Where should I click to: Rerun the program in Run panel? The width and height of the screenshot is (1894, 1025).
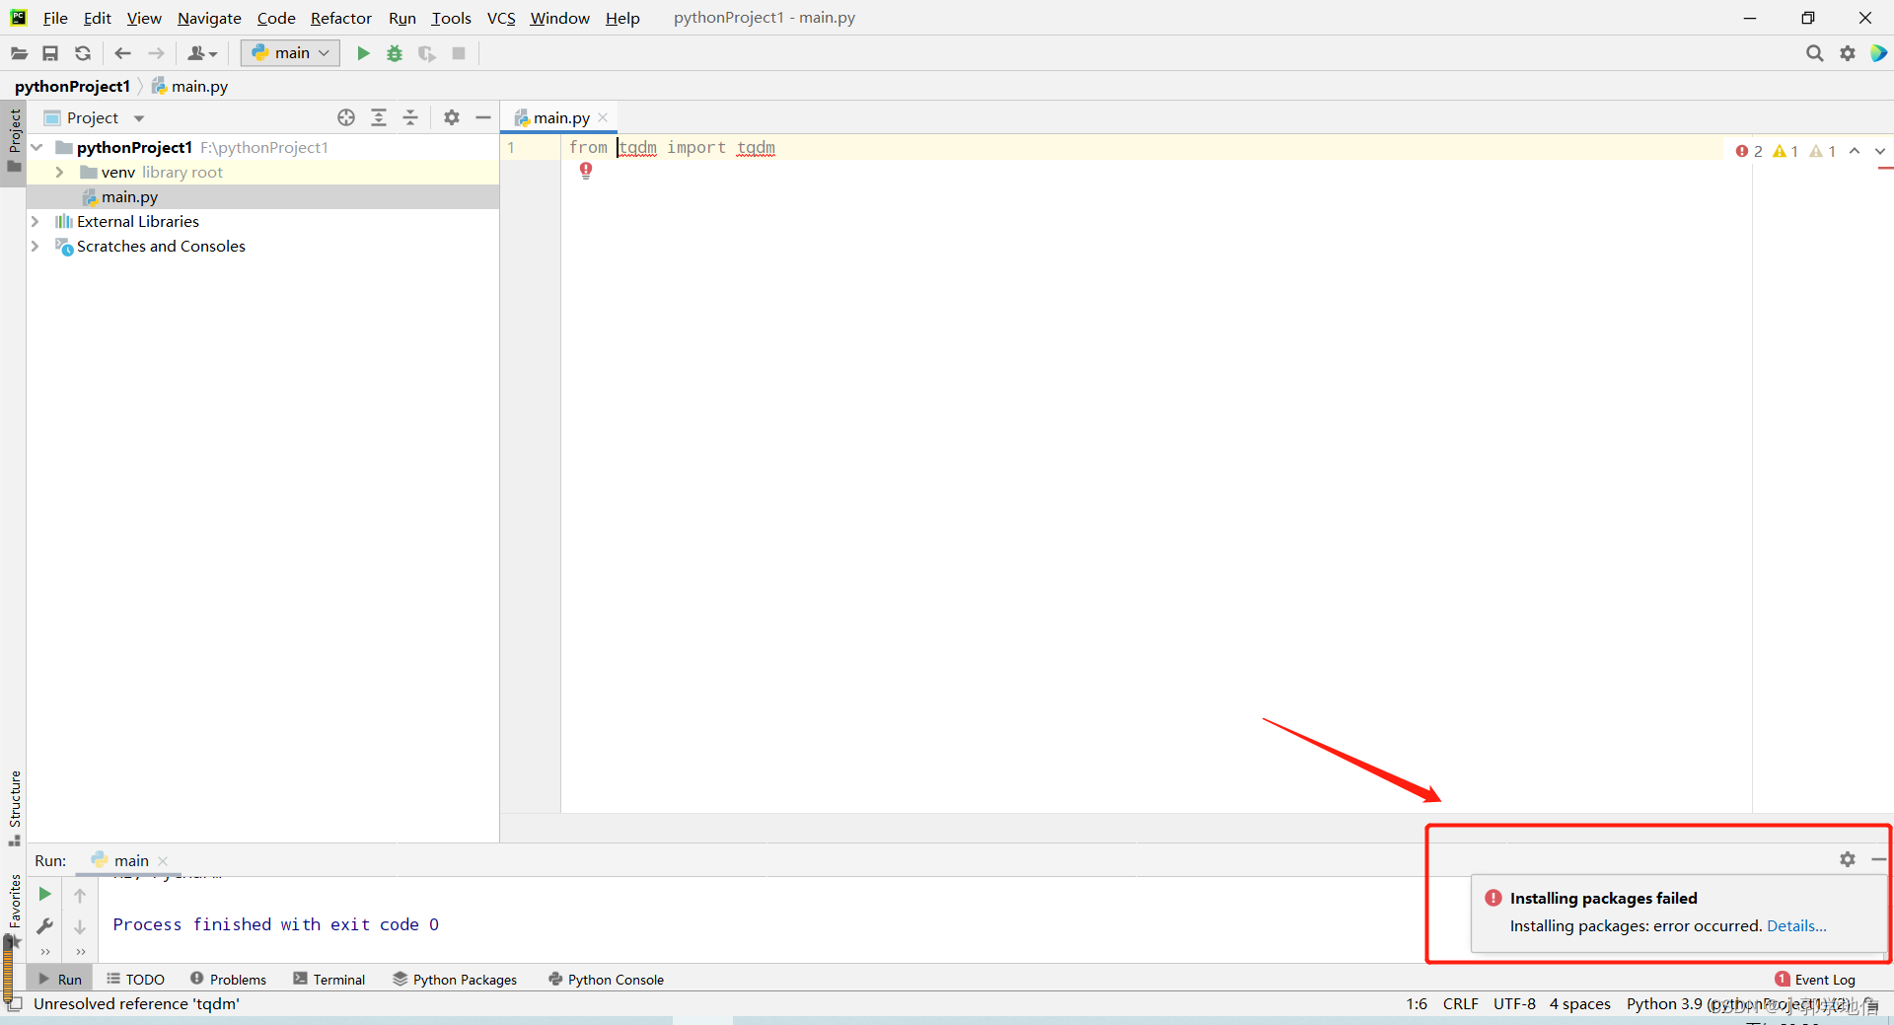tap(44, 895)
